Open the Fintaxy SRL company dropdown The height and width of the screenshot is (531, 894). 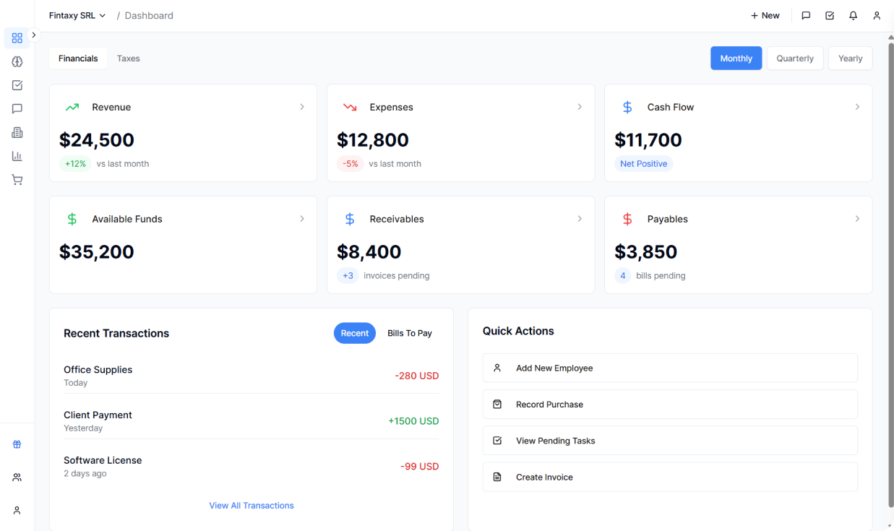[x=77, y=15]
